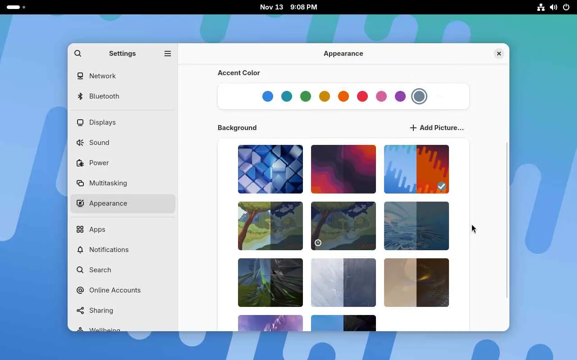Click the Displays monitor icon in sidebar

tap(80, 122)
